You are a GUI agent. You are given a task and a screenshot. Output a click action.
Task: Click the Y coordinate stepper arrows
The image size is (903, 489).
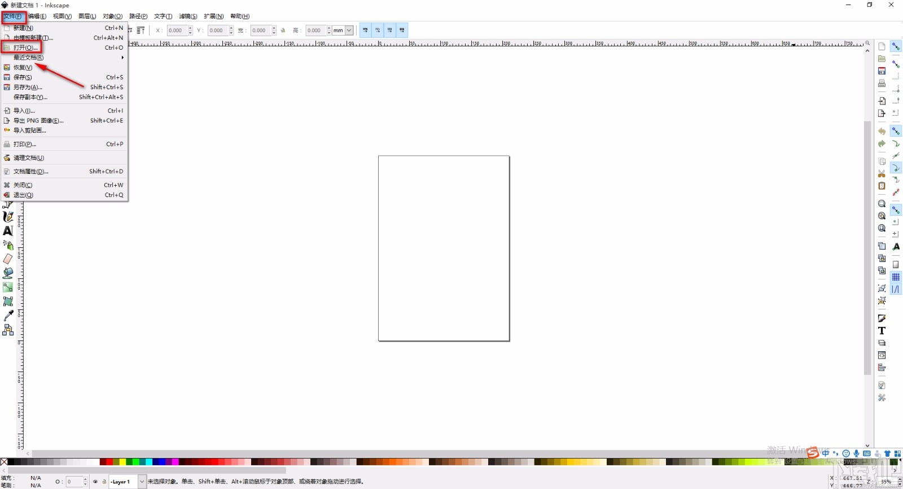[x=231, y=30]
